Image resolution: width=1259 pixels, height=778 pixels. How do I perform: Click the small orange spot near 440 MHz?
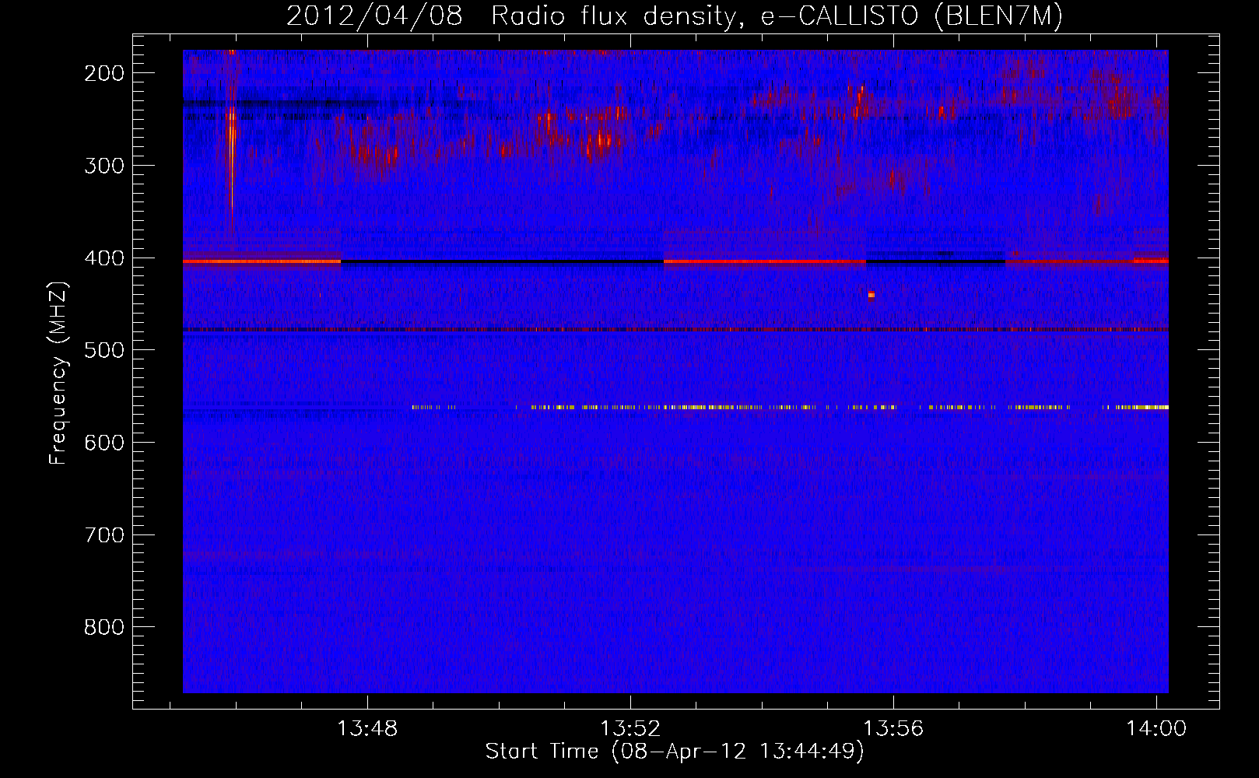click(871, 295)
